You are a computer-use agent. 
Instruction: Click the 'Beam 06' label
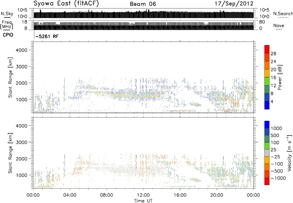click(143, 4)
